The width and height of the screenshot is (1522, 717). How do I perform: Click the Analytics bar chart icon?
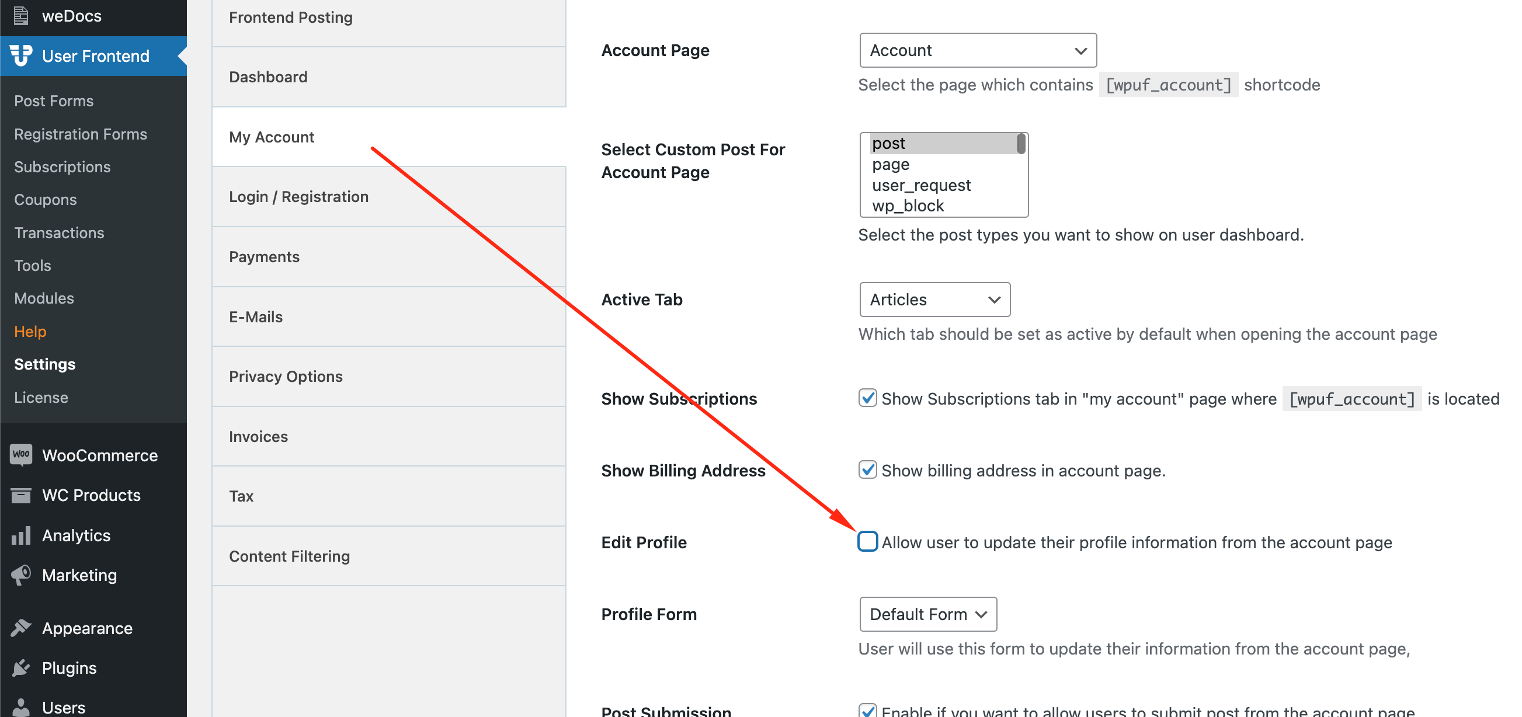[20, 535]
